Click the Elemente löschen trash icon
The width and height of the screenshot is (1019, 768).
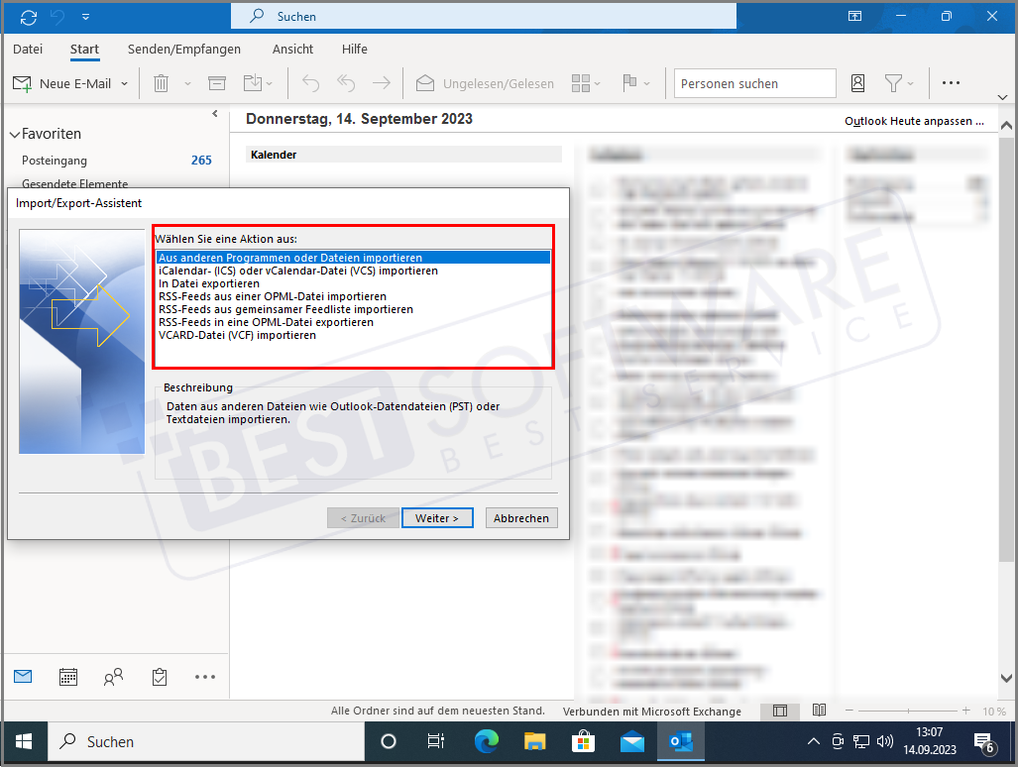161,83
